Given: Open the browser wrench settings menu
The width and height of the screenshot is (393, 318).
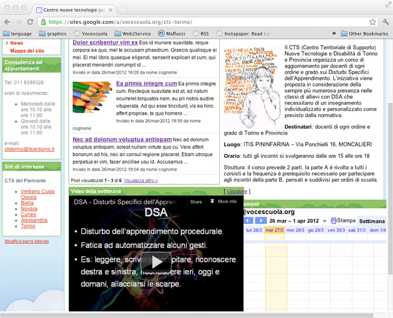Looking at the screenshot, I should (x=385, y=21).
